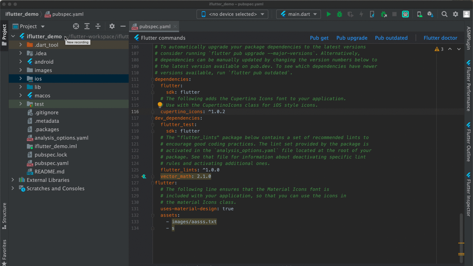
Task: Select the iflutter_demo.iml file
Action: [x=55, y=146]
